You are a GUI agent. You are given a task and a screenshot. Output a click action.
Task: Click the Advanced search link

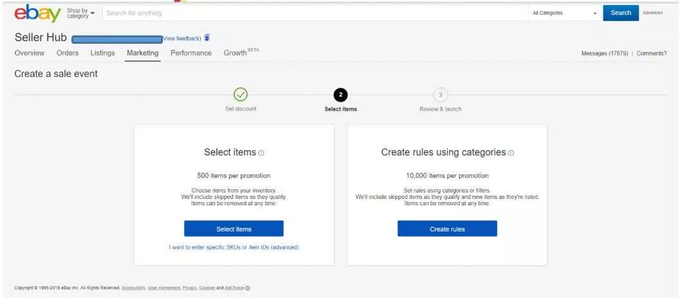[x=653, y=13]
